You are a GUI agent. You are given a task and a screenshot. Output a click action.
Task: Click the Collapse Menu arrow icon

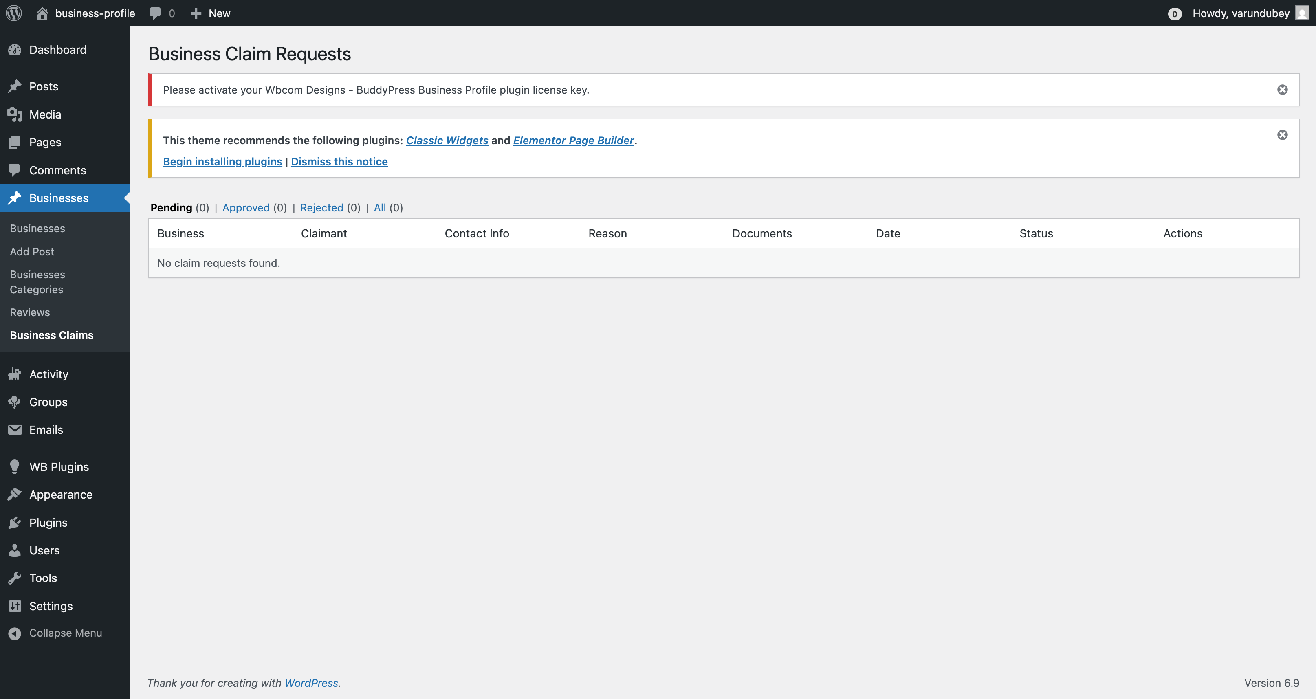tap(15, 633)
